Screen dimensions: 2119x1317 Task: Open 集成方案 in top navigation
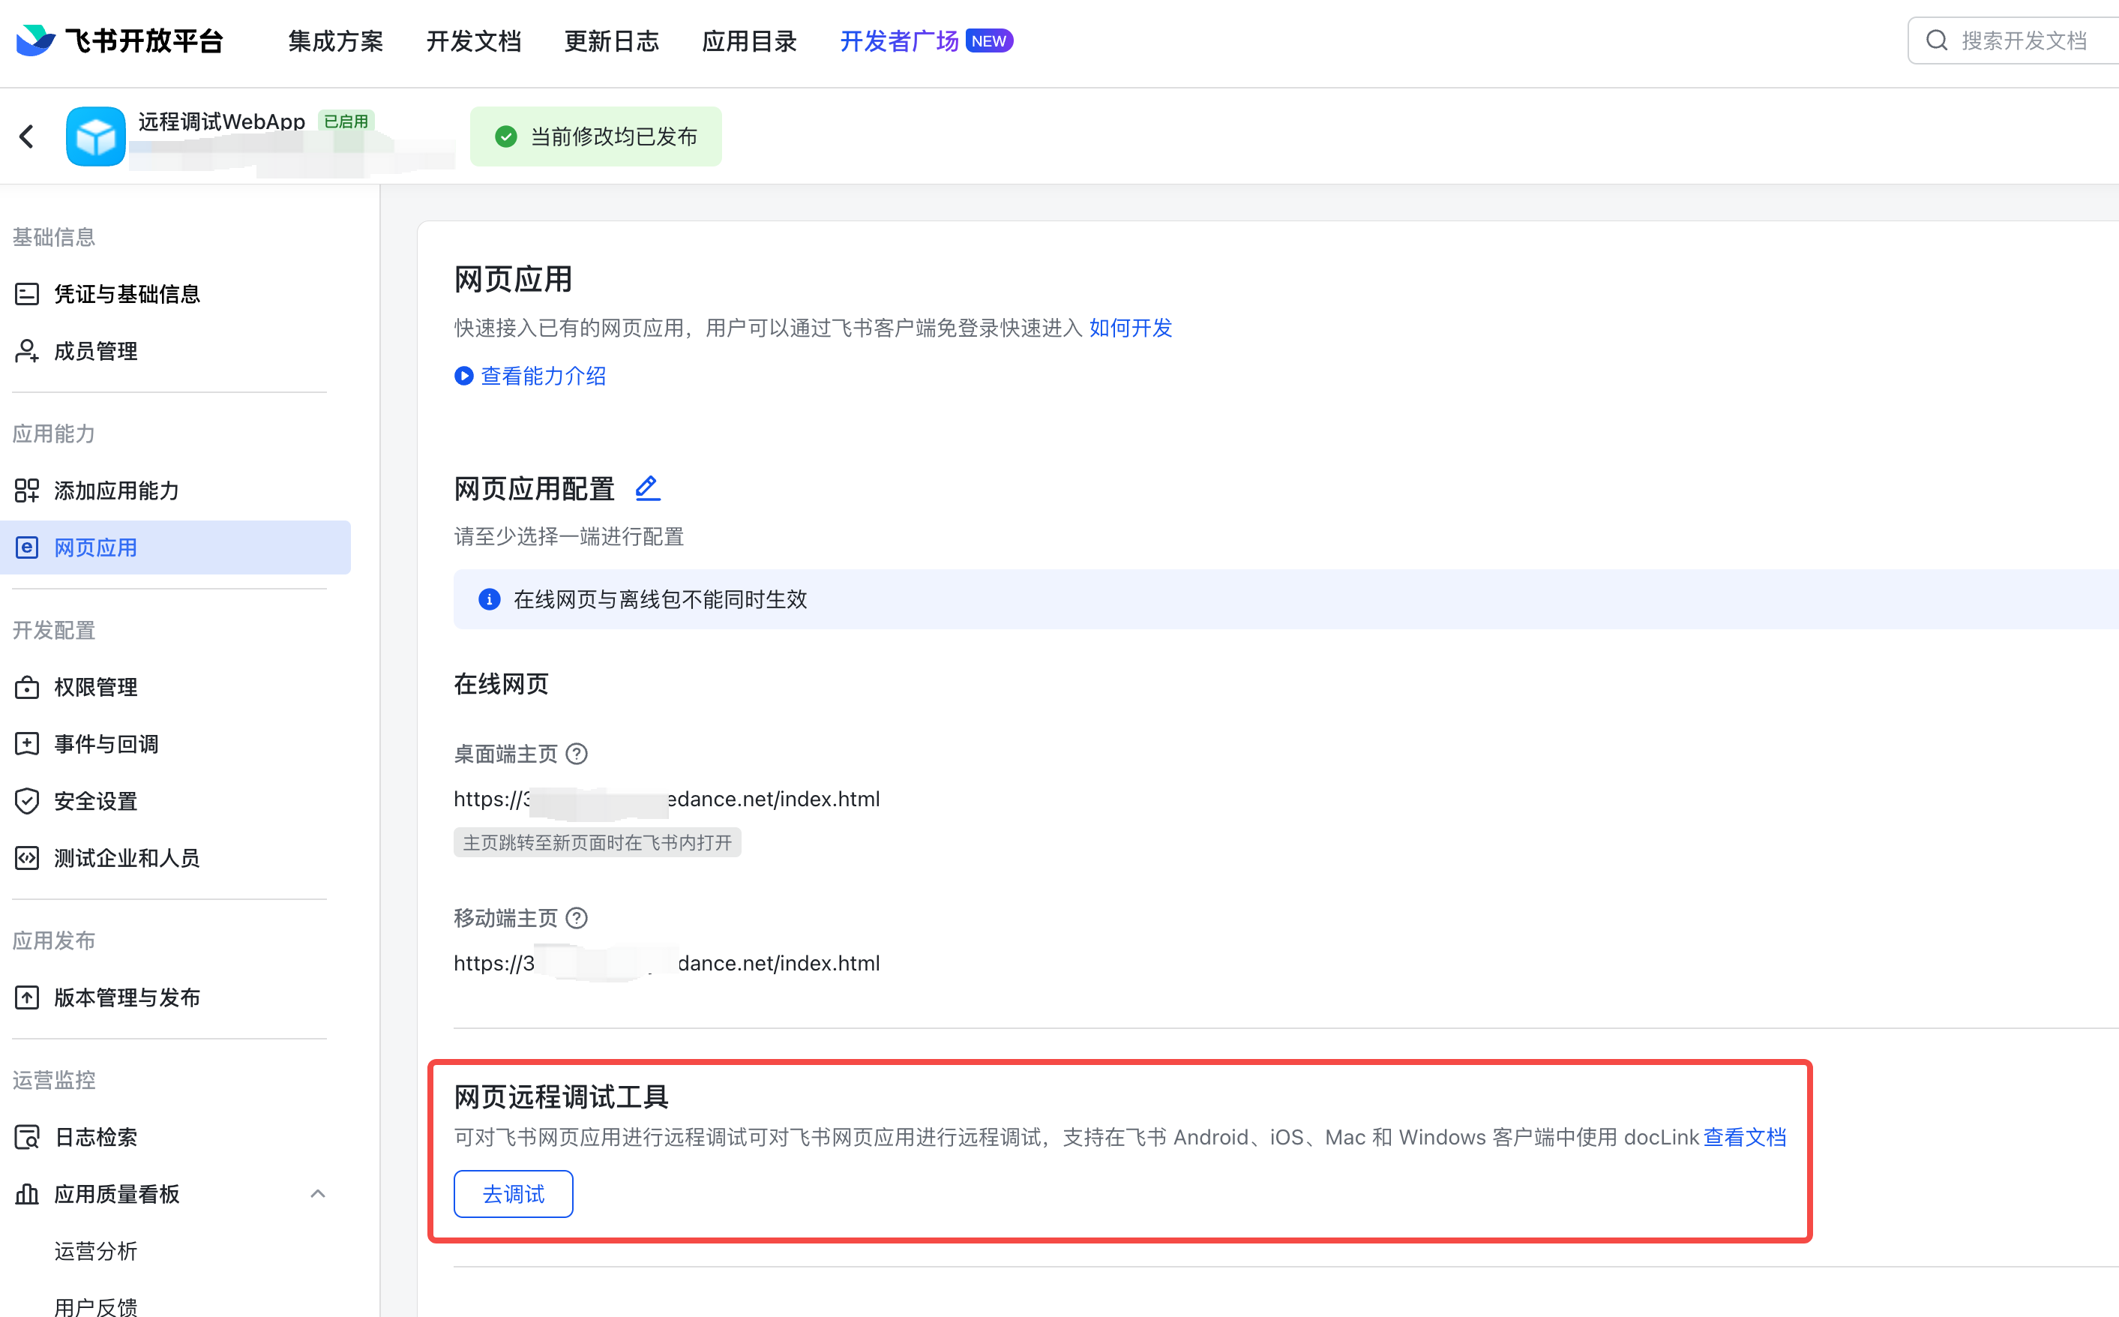pyautogui.click(x=335, y=41)
